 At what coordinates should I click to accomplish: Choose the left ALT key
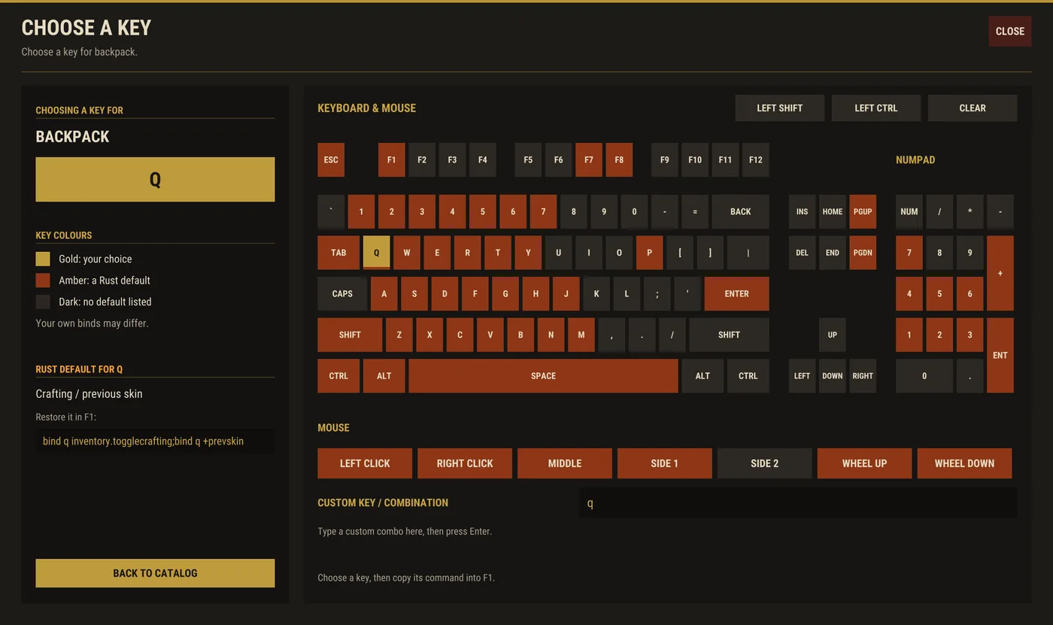(384, 375)
